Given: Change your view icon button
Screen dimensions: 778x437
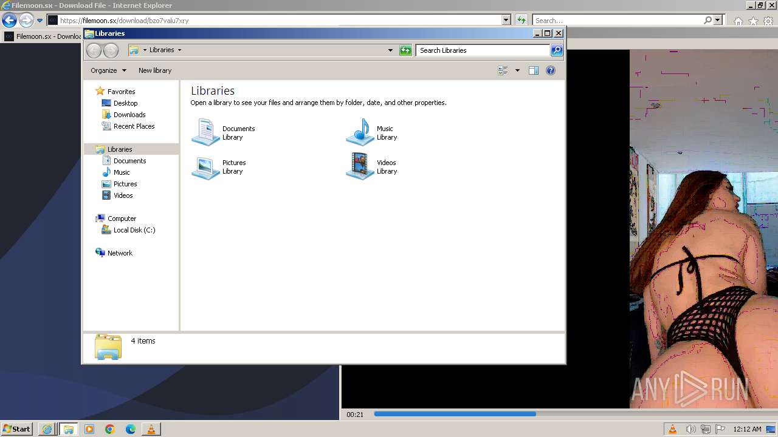Looking at the screenshot, I should click(503, 70).
